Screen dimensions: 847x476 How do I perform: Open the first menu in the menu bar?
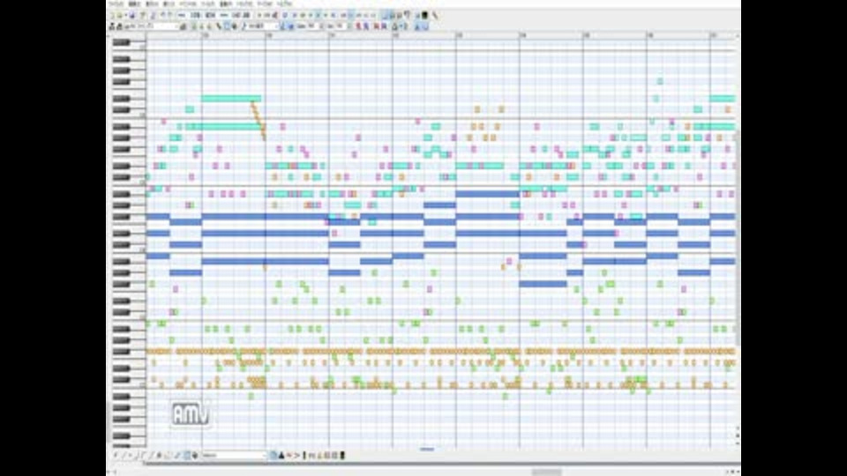[116, 4]
